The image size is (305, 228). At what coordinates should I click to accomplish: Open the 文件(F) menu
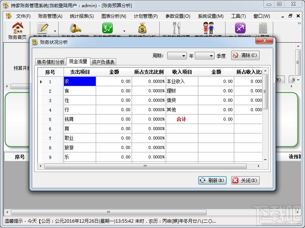point(23,16)
